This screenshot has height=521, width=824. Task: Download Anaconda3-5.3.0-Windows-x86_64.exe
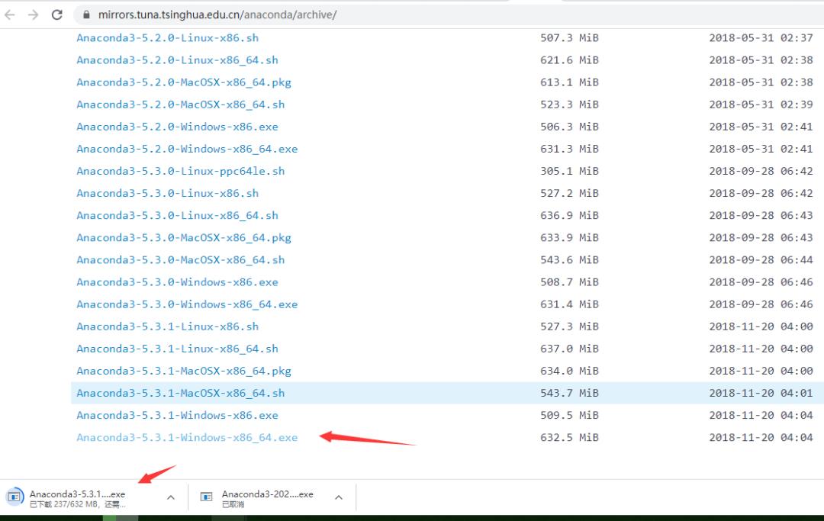click(x=187, y=304)
